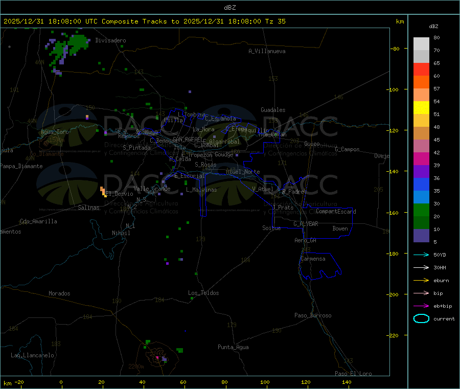Click the dBZ title at top

click(x=229, y=7)
